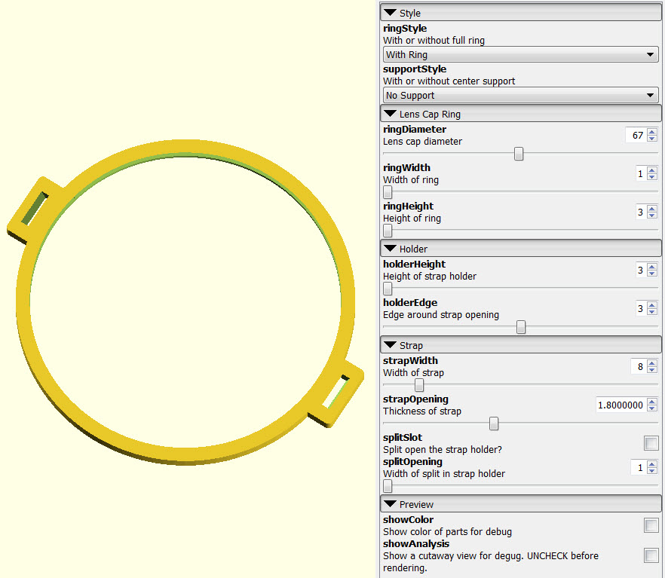The image size is (665, 578).
Task: Enable the showAnalysis cutaway checkbox
Action: [651, 555]
